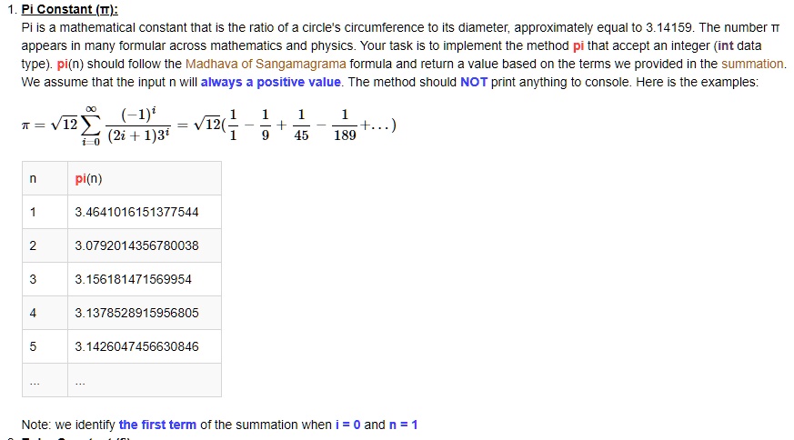Click the 'pi(n)' table header cell
The height and width of the screenshot is (440, 794).
pos(145,179)
